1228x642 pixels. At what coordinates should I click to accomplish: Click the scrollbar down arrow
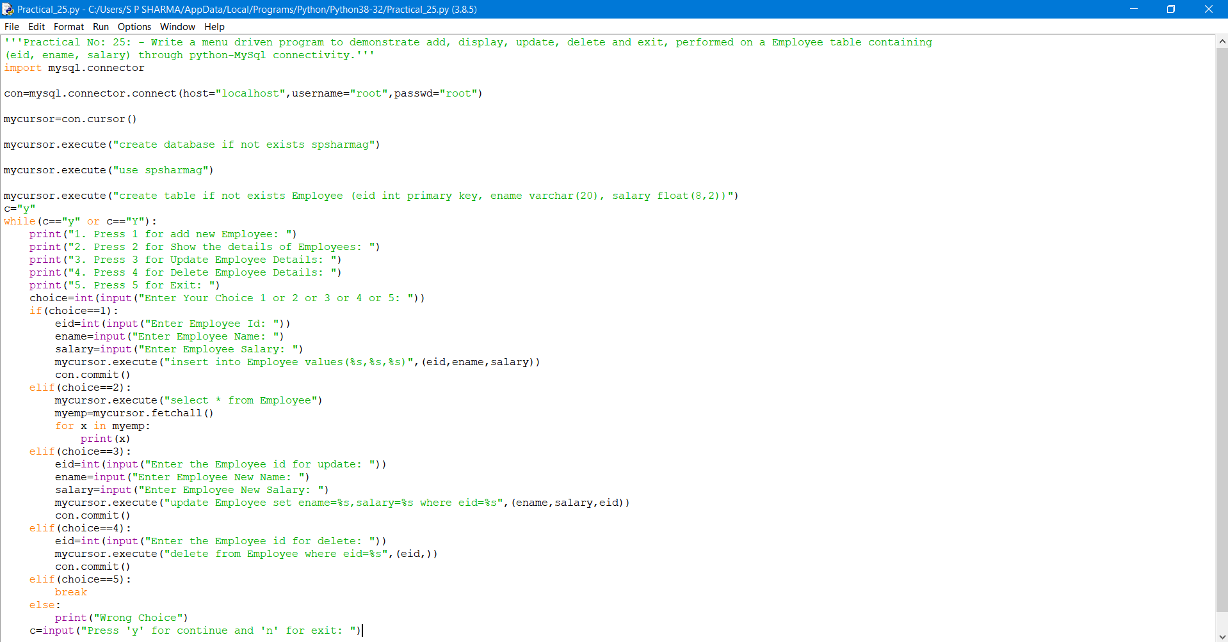pos(1222,637)
